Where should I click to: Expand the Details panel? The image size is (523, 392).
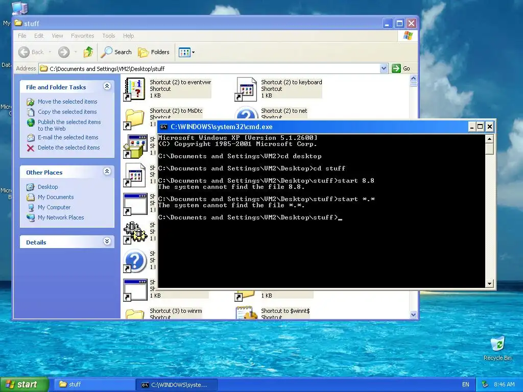(x=107, y=241)
